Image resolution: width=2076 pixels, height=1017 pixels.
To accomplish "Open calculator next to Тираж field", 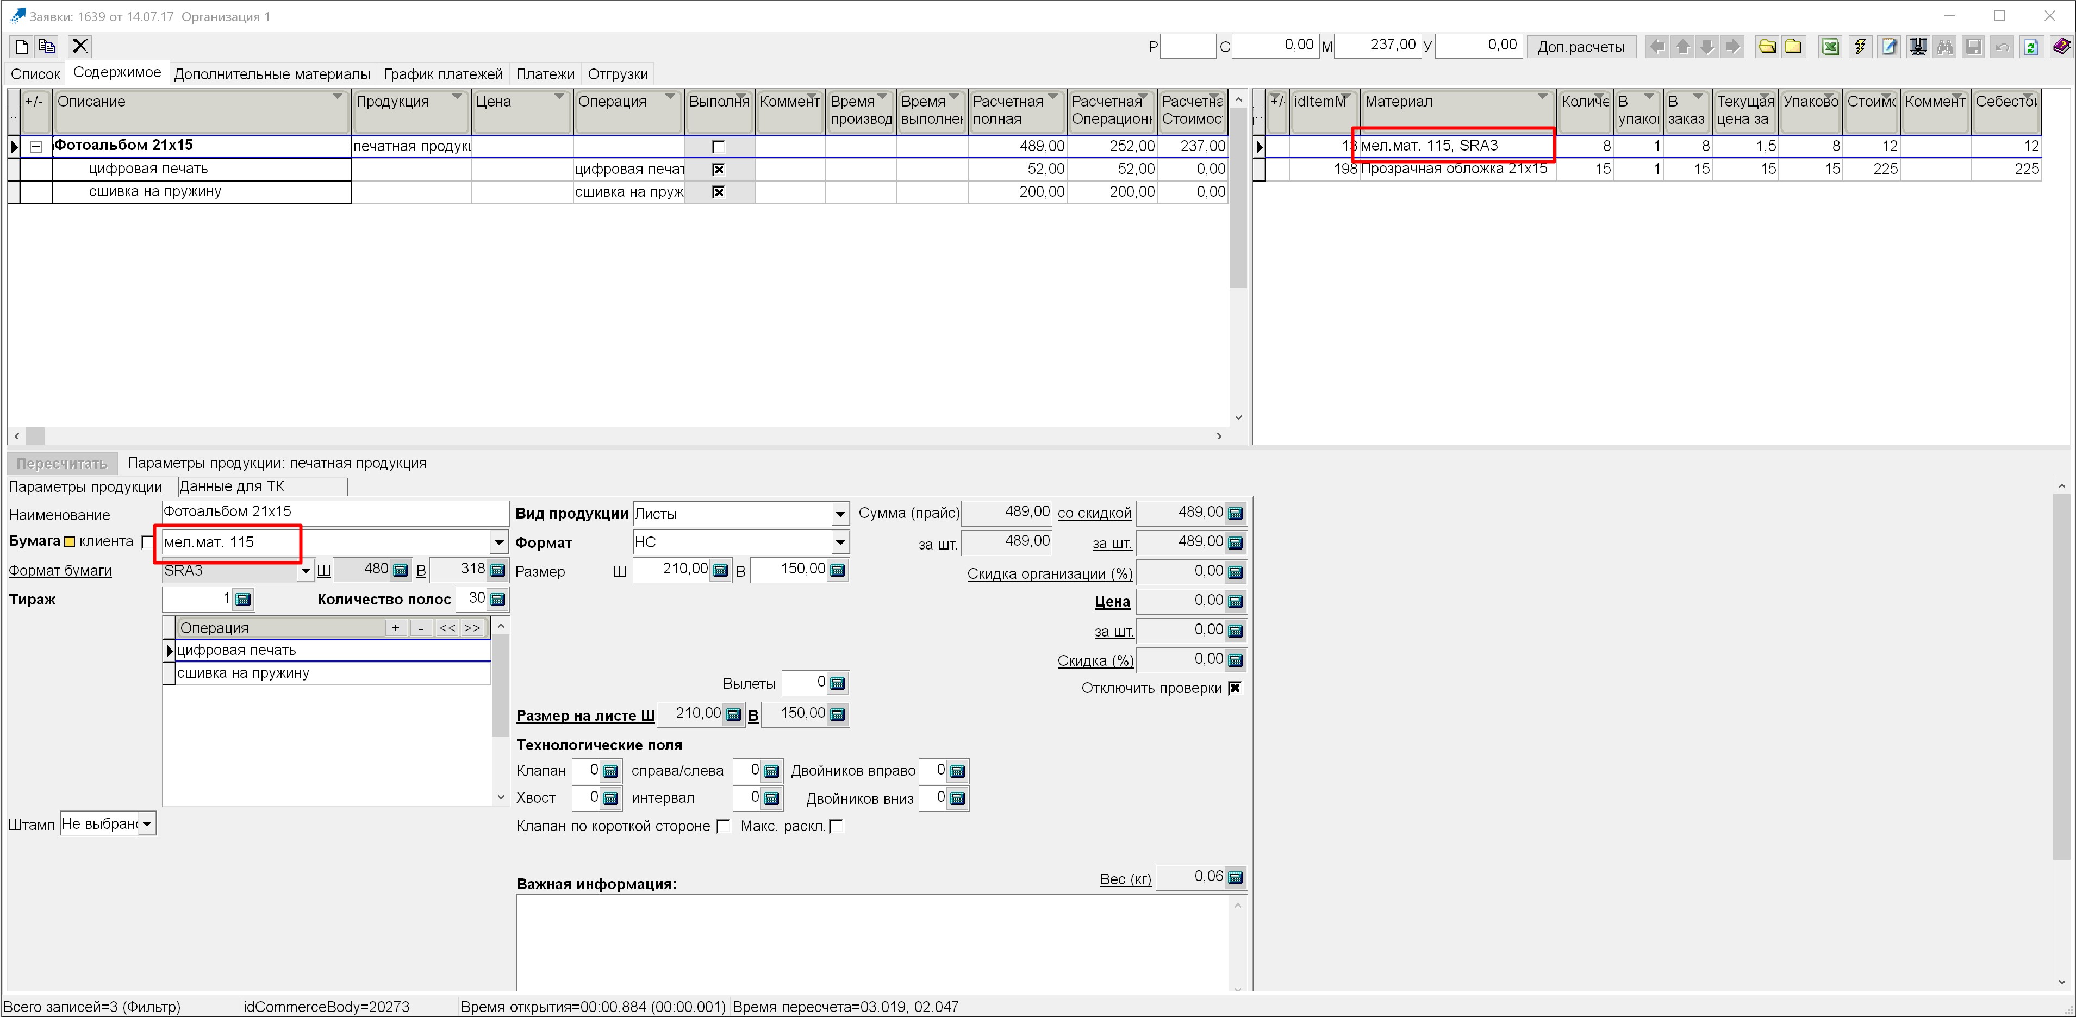I will pyautogui.click(x=242, y=600).
